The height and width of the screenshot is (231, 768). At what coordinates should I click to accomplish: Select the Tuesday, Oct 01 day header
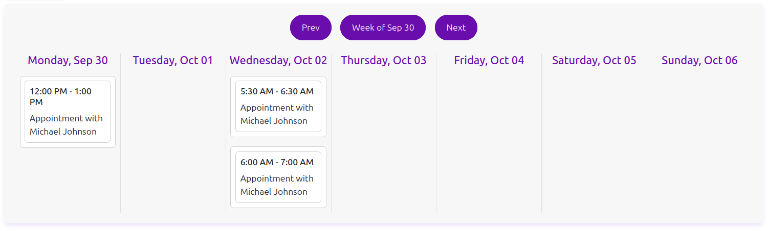173,60
